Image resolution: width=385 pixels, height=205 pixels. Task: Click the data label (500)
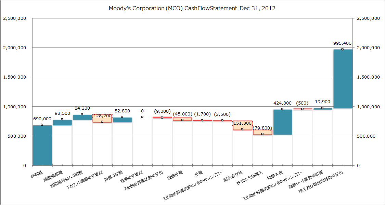(x=303, y=103)
